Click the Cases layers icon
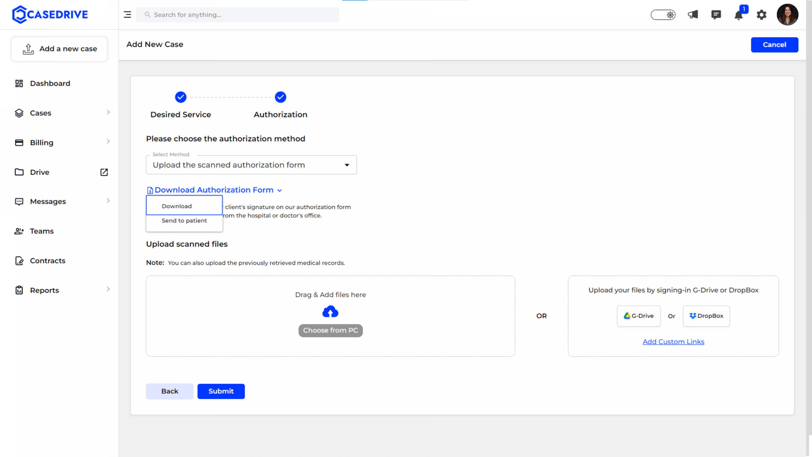This screenshot has width=812, height=457. [19, 113]
